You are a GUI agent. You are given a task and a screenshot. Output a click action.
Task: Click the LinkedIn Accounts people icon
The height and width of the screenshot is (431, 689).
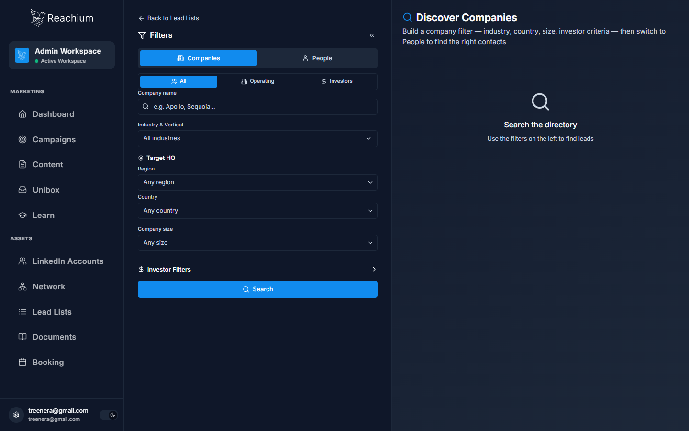(x=22, y=261)
